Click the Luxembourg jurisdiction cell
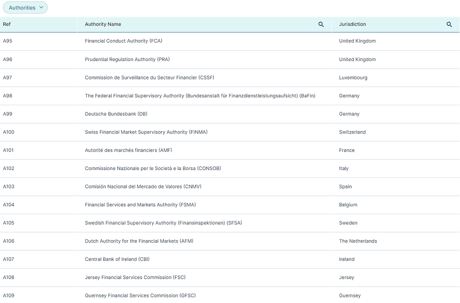This screenshot has width=460, height=303. pyautogui.click(x=353, y=78)
